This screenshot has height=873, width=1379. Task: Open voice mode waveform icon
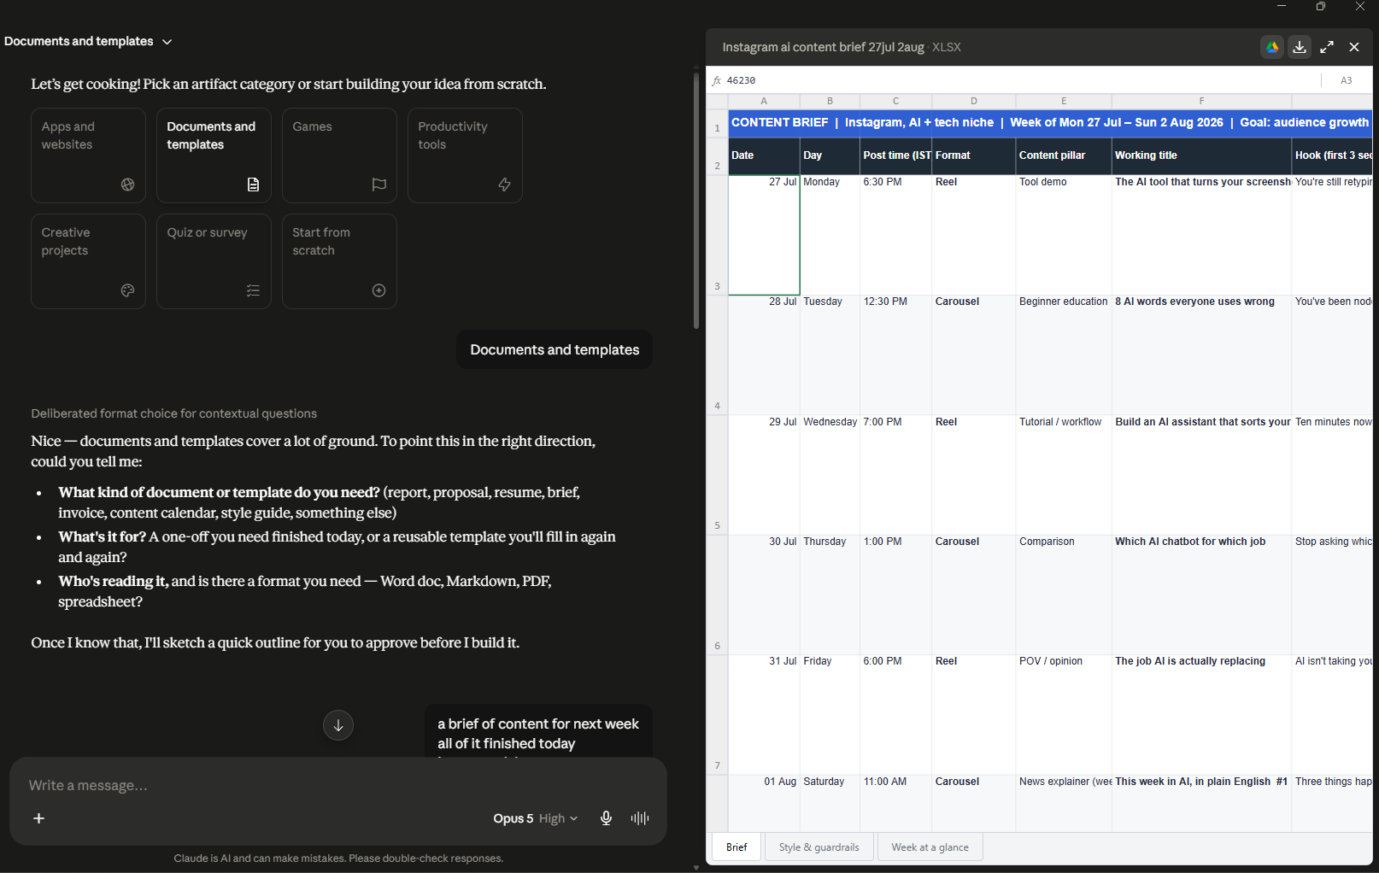640,818
